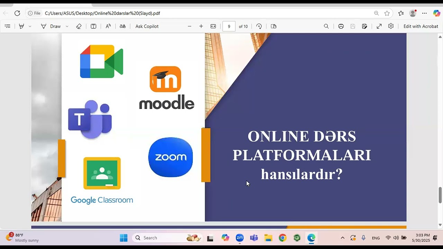Image resolution: width=443 pixels, height=249 pixels.
Task: Open the table of contents sidebar icon
Action: (8, 26)
